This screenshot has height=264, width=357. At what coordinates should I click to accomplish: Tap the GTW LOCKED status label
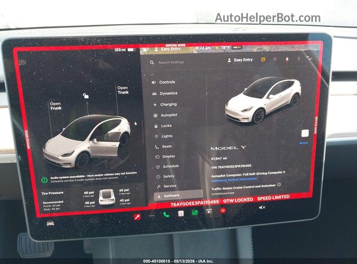pyautogui.click(x=238, y=200)
